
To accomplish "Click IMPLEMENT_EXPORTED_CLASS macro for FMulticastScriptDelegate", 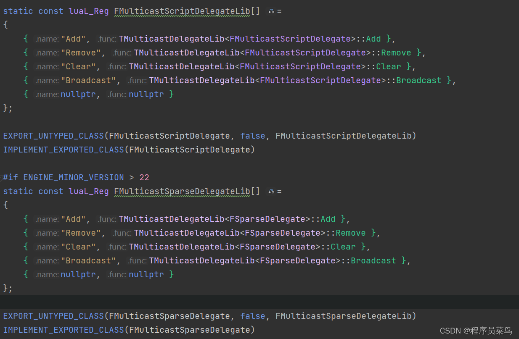I will 64,150.
